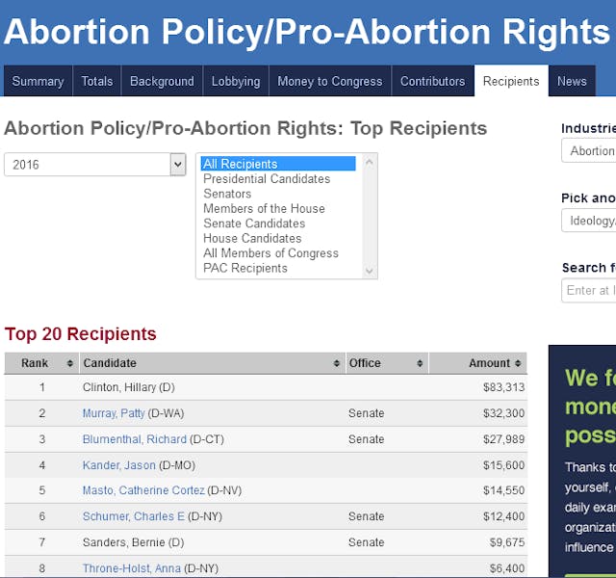
Task: Sort table by Rank column arrows
Action: pos(70,363)
